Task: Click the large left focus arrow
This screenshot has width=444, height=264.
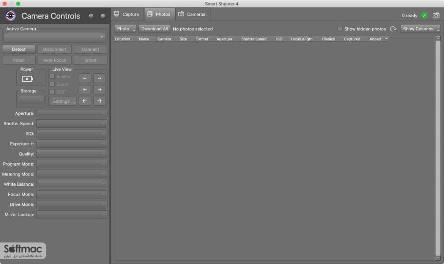Action: [x=85, y=101]
